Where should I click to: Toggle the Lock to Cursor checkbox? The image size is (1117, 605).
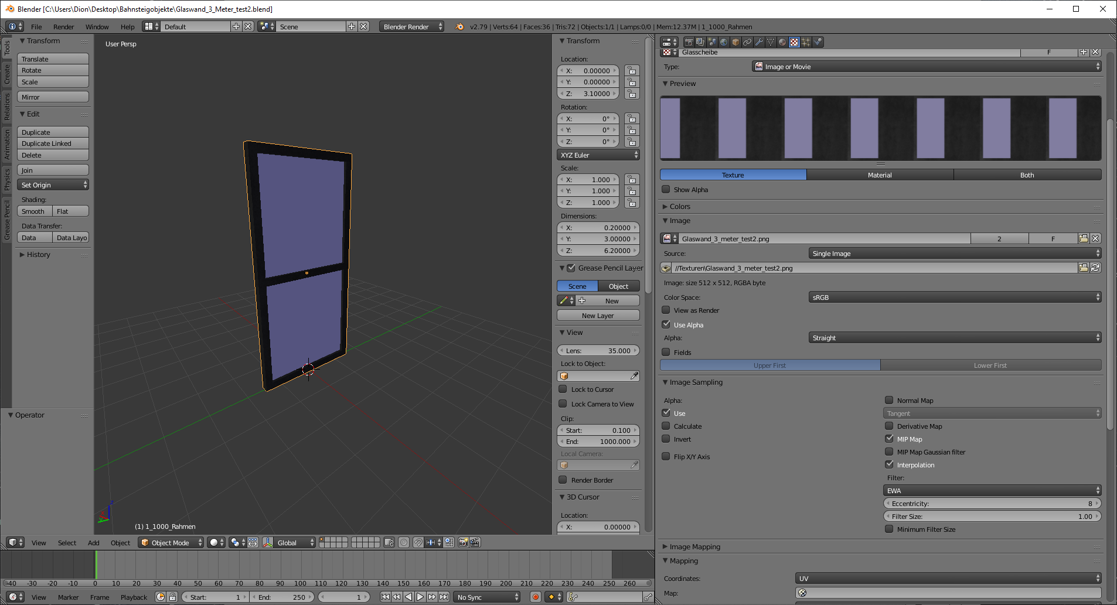click(563, 389)
